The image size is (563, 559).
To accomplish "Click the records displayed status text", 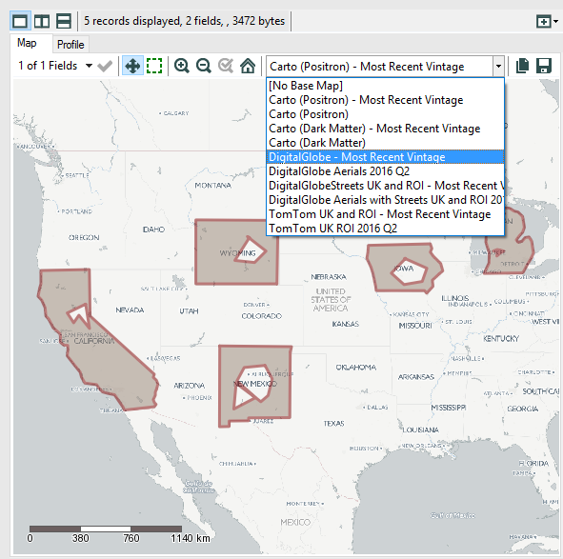I will 184,21.
